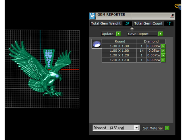The image size is (186, 140).
Task: Open the Diamond (3.52 spg) material dropdown
Action: [x=136, y=128]
